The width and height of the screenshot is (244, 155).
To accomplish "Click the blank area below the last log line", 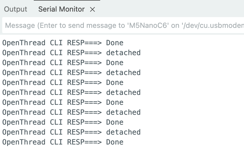I will pos(122,150).
